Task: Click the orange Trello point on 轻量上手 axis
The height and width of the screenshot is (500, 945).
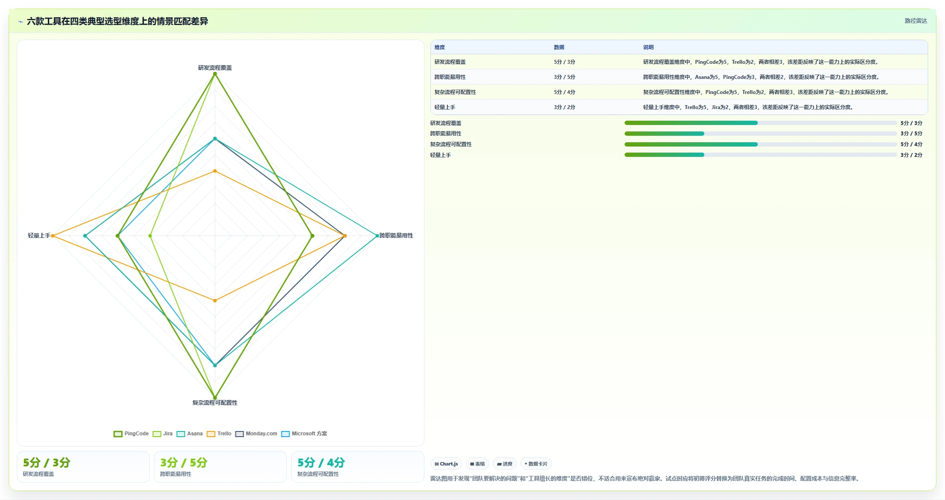Action: 53,236
